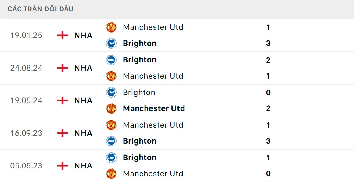Click the England flag next to 16.09.23
The height and width of the screenshot is (190, 354).
62,133
